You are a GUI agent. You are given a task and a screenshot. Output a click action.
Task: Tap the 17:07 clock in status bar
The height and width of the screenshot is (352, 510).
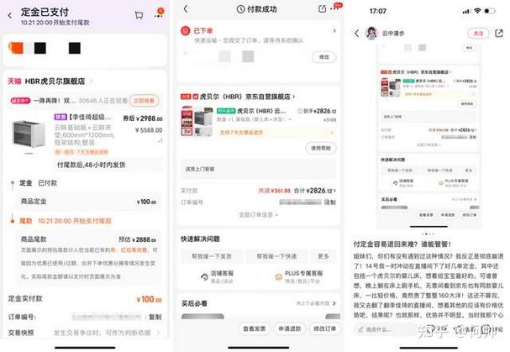coord(377,11)
